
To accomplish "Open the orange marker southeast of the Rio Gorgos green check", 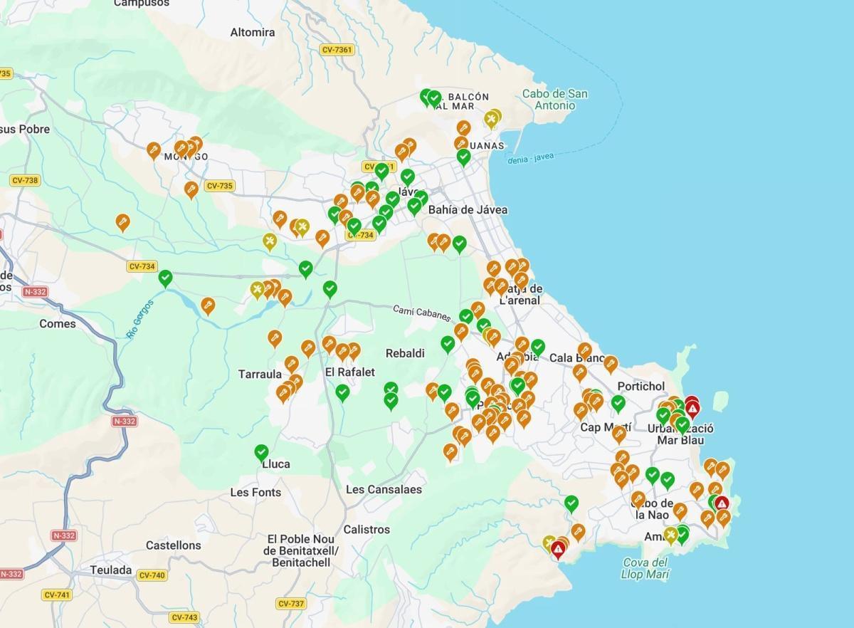I will [x=208, y=306].
